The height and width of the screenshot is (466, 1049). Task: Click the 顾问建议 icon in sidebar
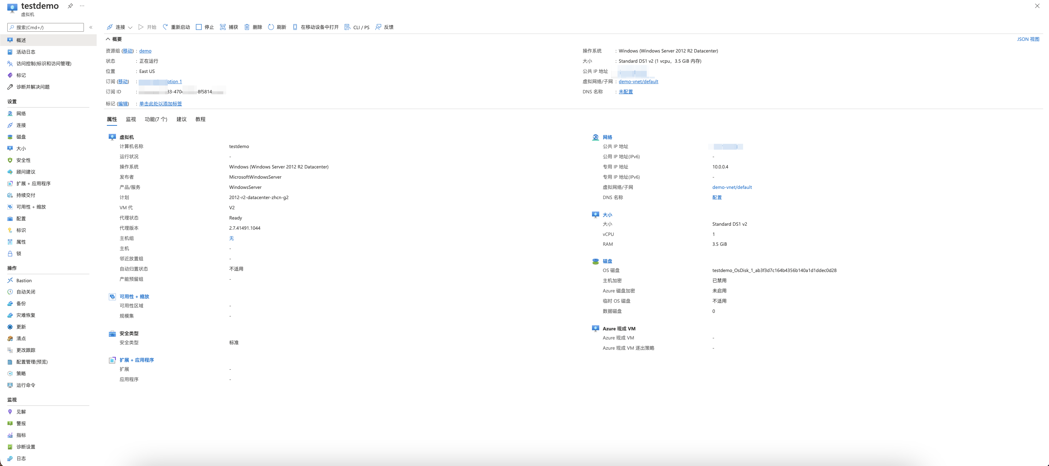pyautogui.click(x=10, y=172)
